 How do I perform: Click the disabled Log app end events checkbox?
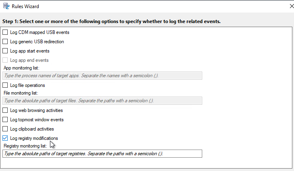pyautogui.click(x=5, y=60)
